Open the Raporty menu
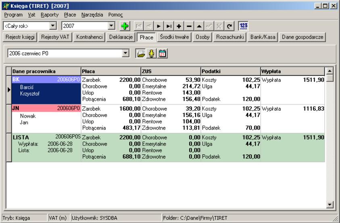The height and width of the screenshot is (223, 340). click(x=50, y=15)
